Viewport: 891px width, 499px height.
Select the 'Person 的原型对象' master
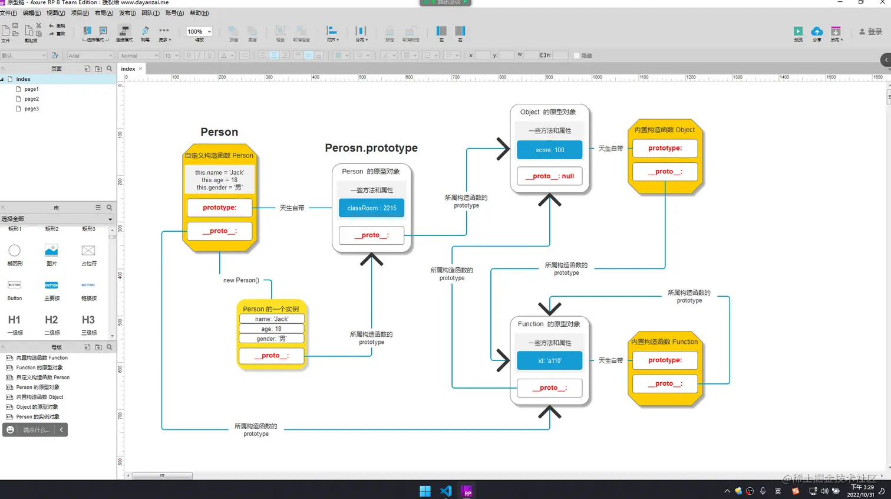click(38, 388)
